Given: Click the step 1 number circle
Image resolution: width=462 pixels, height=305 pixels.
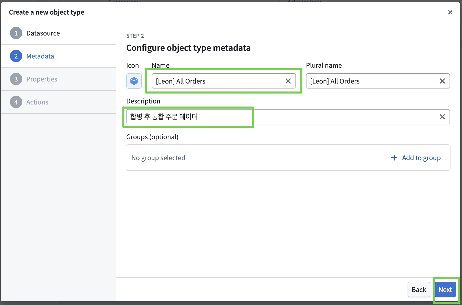Looking at the screenshot, I should (16, 33).
